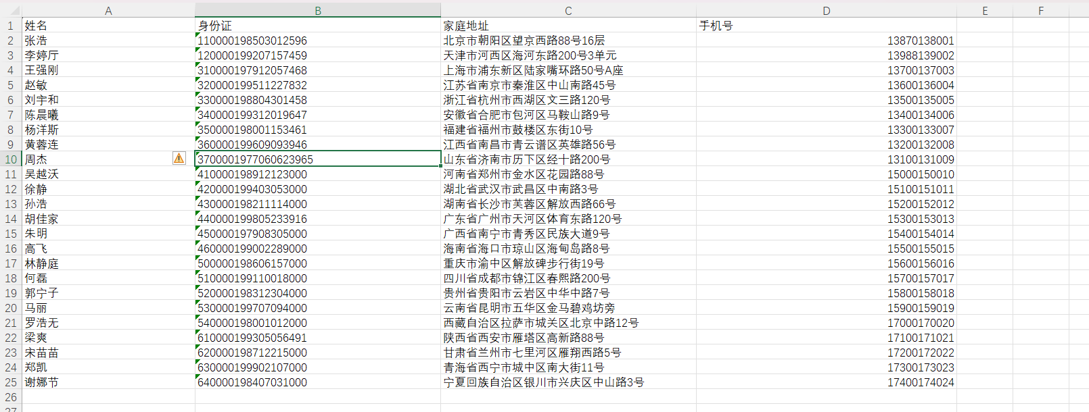
Task: Click phone number 13870138001
Action: [827, 41]
